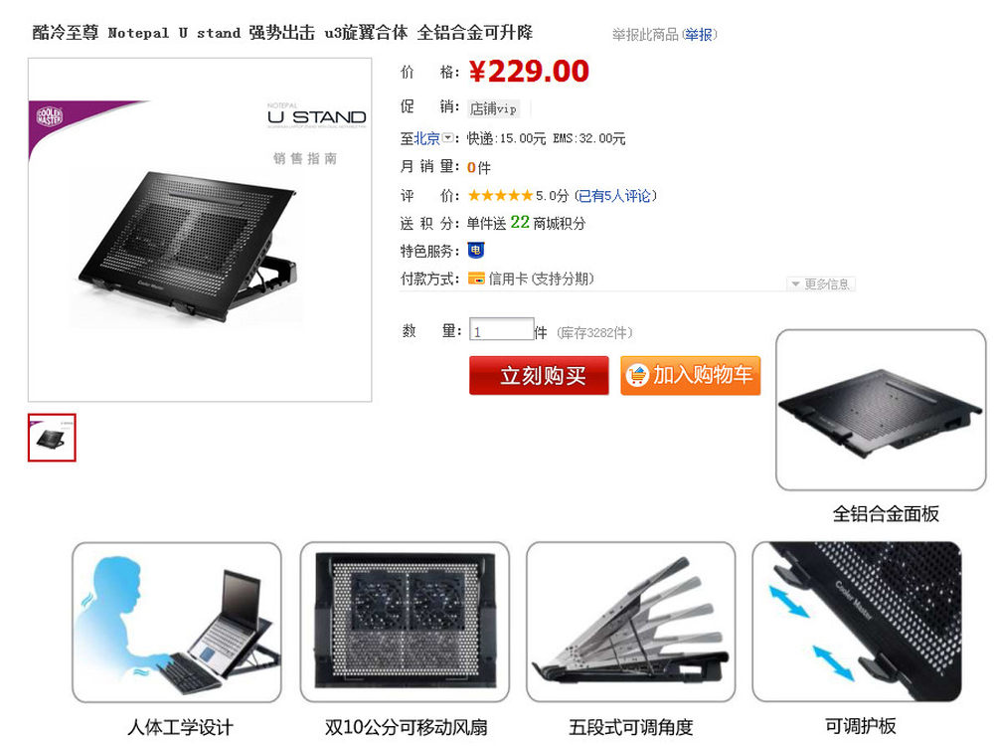Click the Cooler Master logo on product image
Image resolution: width=994 pixels, height=746 pixels.
coord(50,116)
